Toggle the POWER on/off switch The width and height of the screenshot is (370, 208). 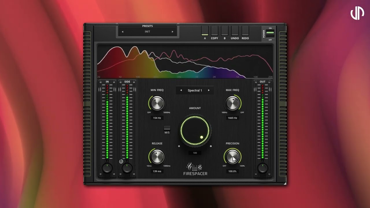tap(270, 34)
